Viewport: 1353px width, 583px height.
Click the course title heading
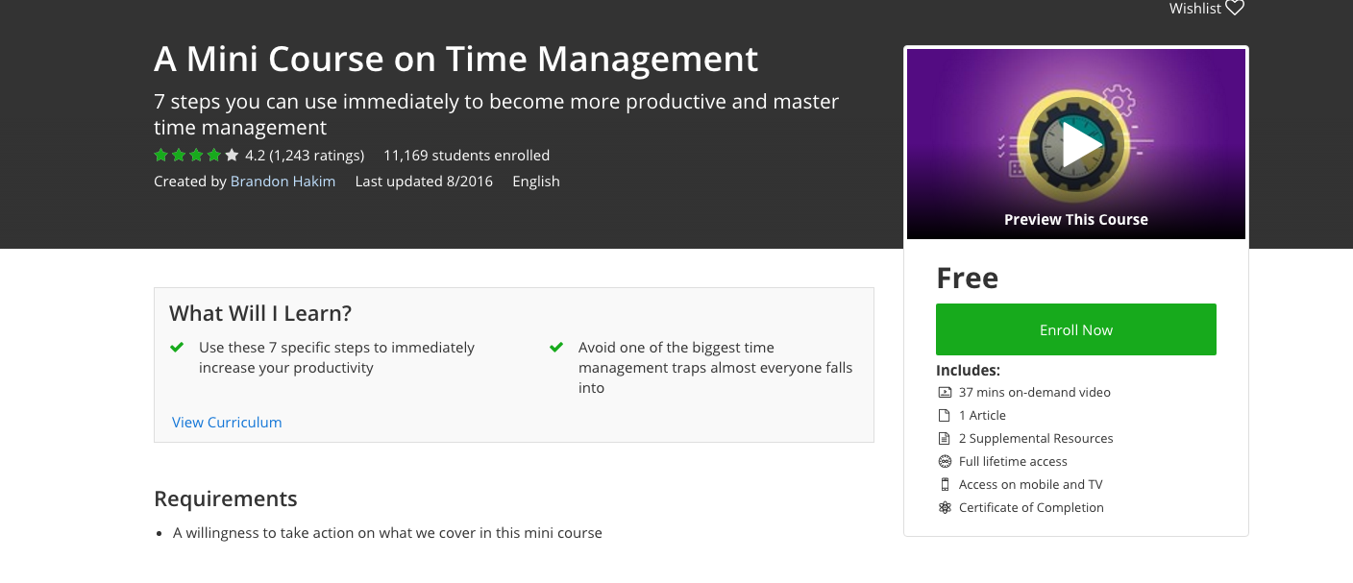point(455,60)
